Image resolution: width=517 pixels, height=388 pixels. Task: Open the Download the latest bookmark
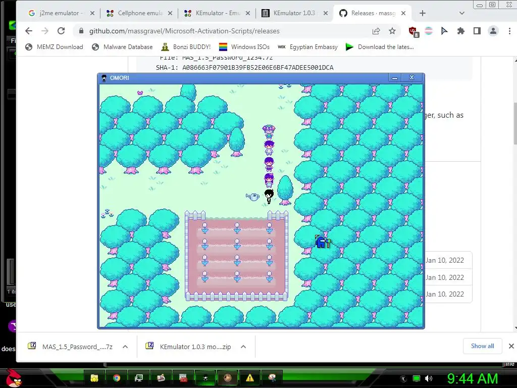point(380,47)
